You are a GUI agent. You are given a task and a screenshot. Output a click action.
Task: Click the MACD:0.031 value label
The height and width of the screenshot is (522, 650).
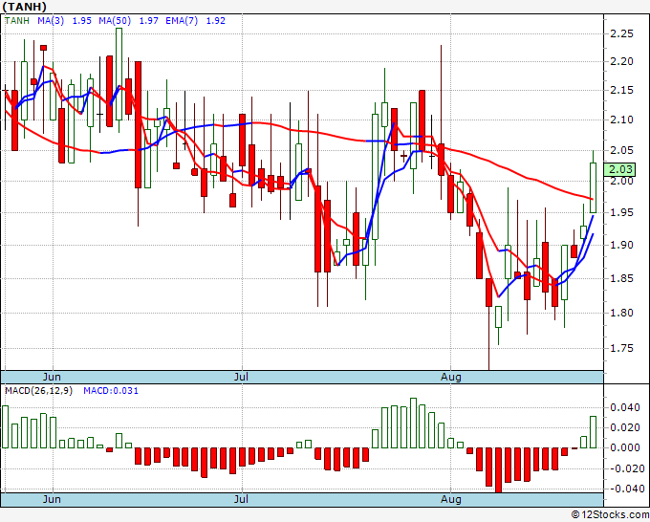coord(111,391)
